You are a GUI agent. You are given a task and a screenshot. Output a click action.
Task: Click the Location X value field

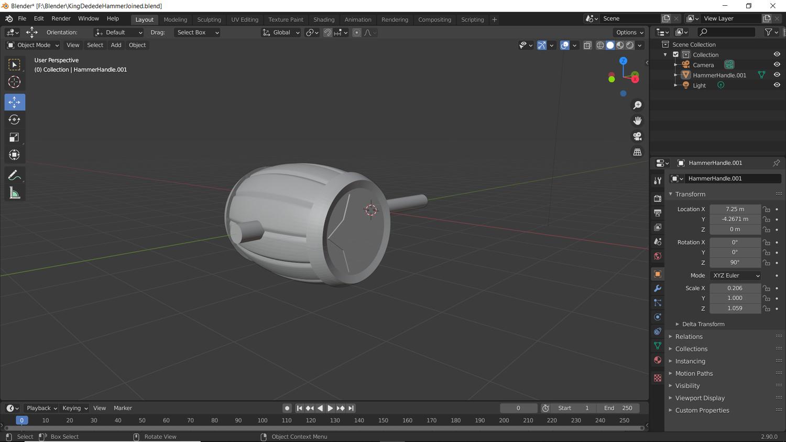(735, 209)
